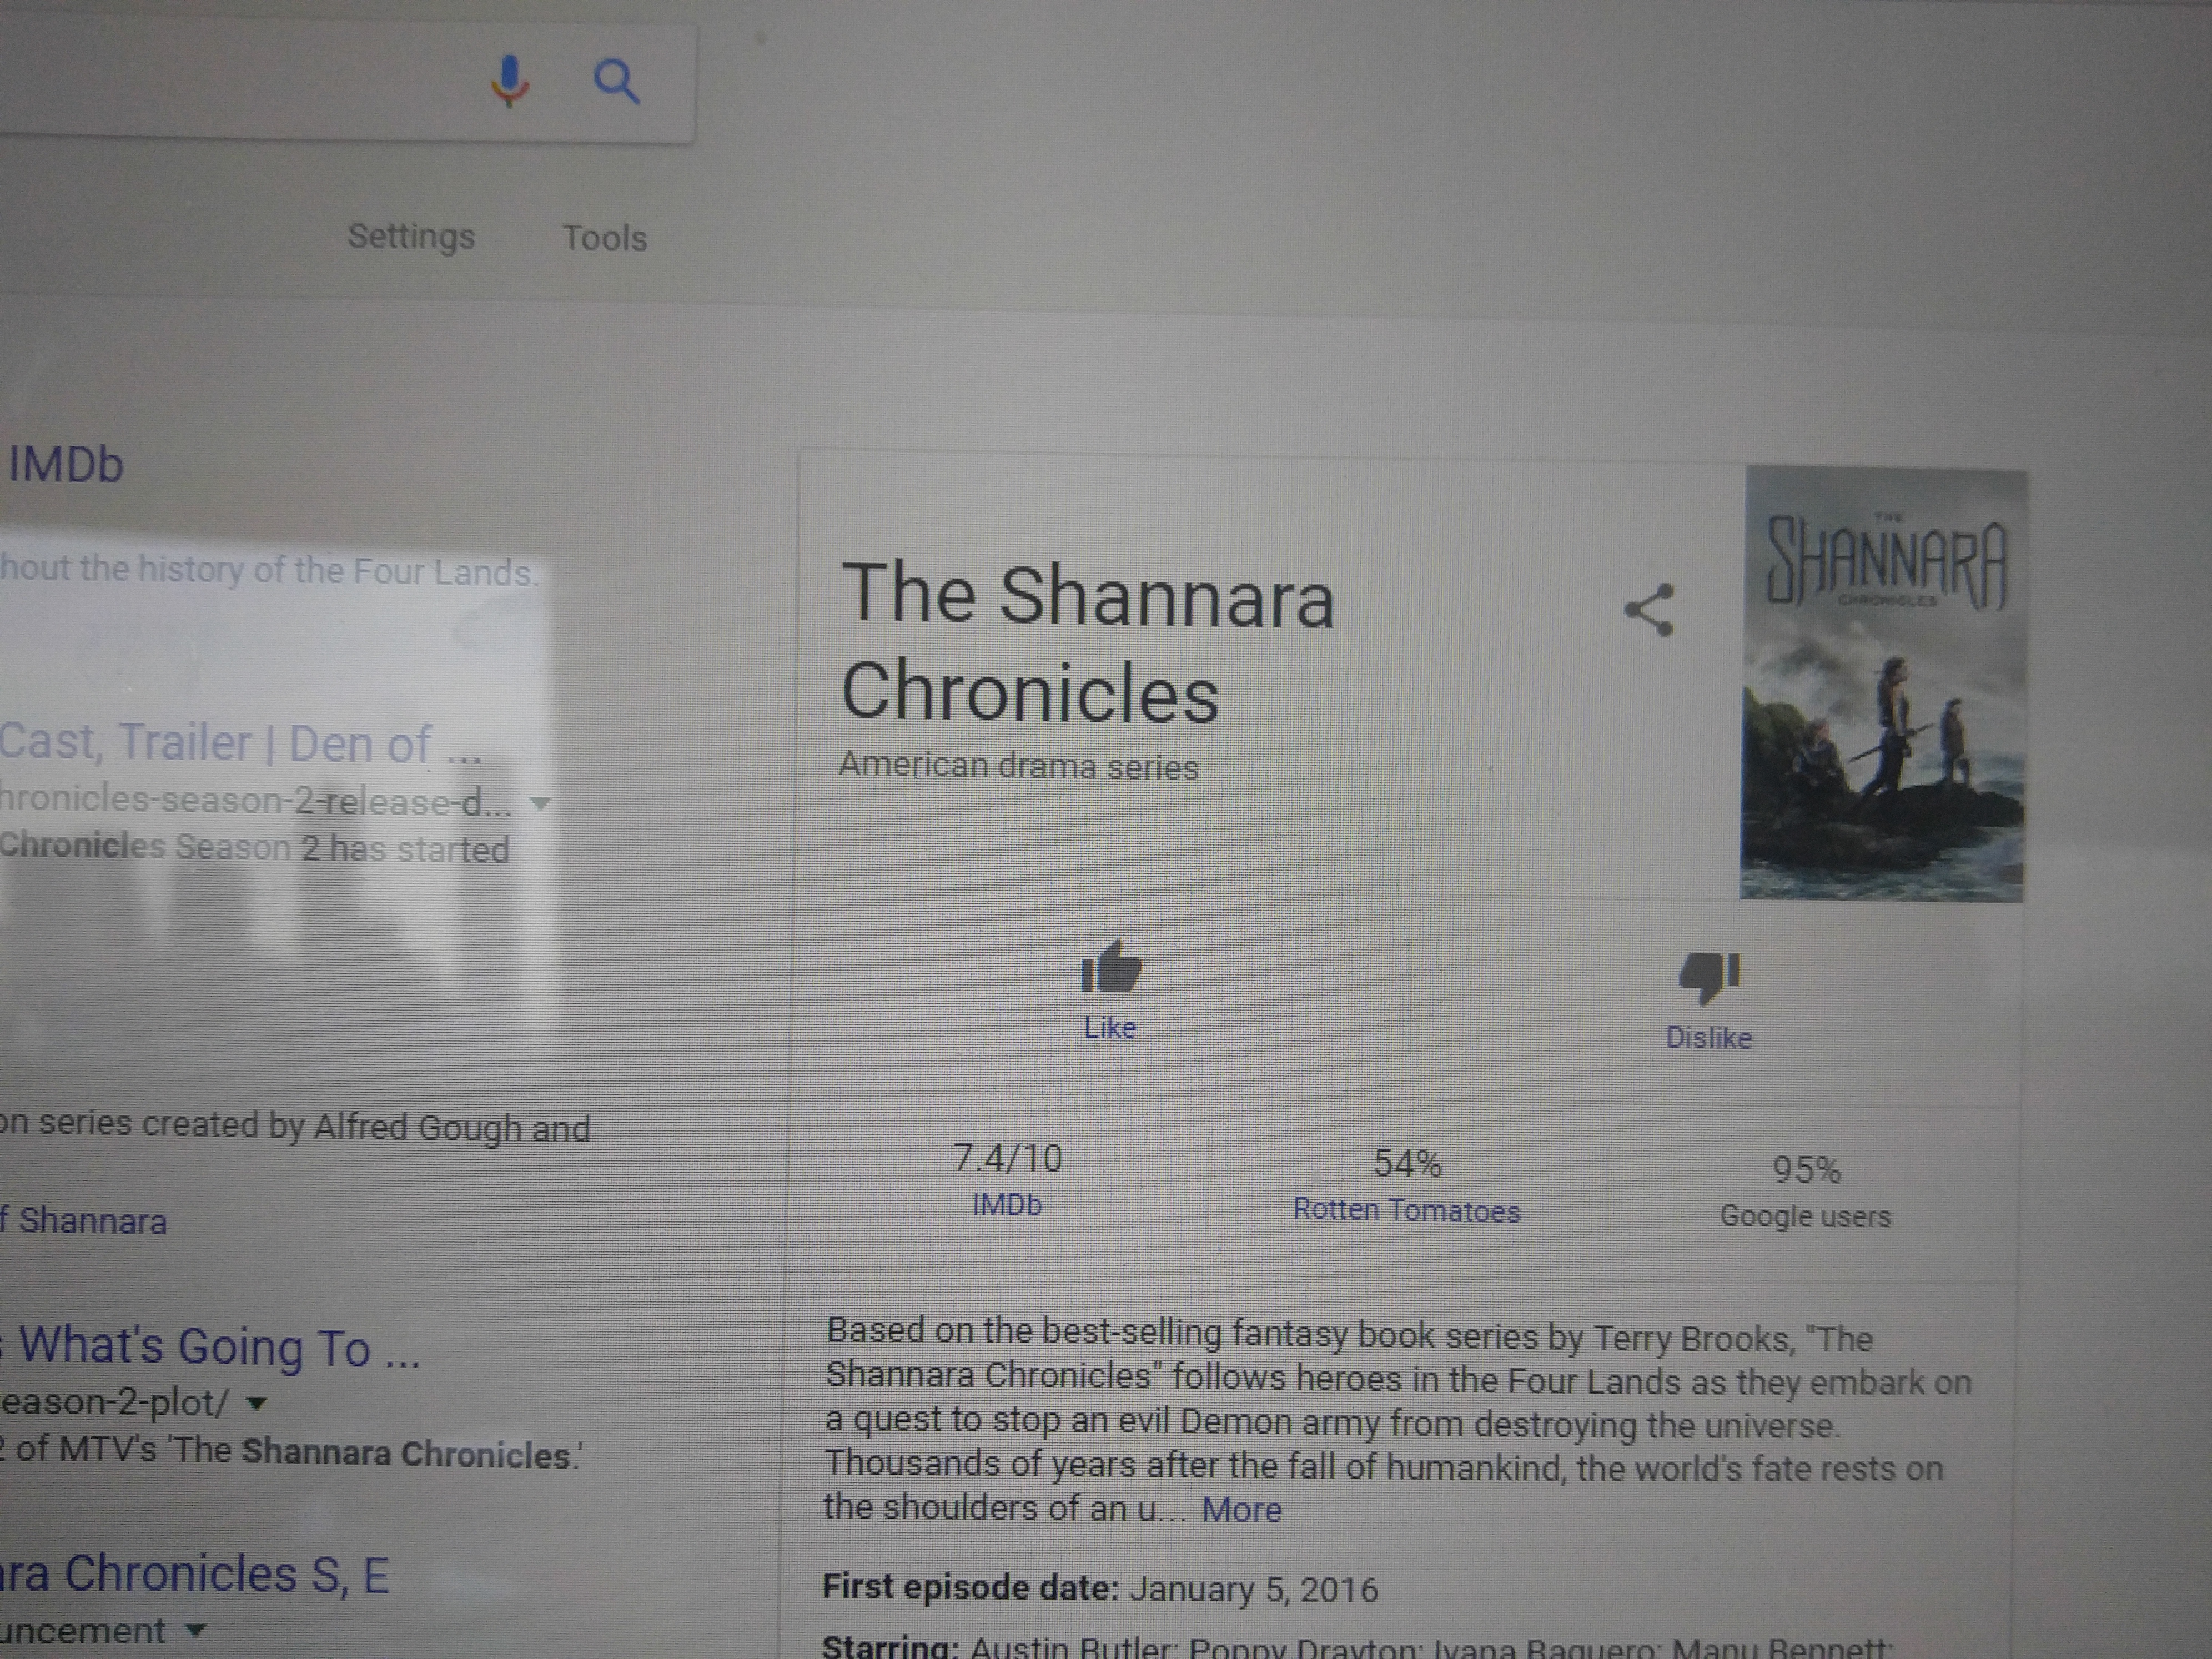Follow the Rotten Tomatoes rating link
The image size is (2212, 1659).
pos(1406,1210)
